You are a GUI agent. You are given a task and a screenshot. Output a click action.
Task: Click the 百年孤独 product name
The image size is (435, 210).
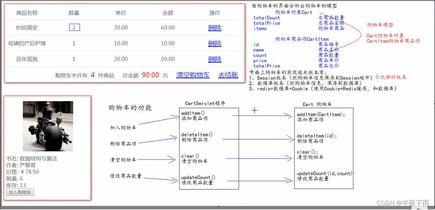[x=27, y=59]
